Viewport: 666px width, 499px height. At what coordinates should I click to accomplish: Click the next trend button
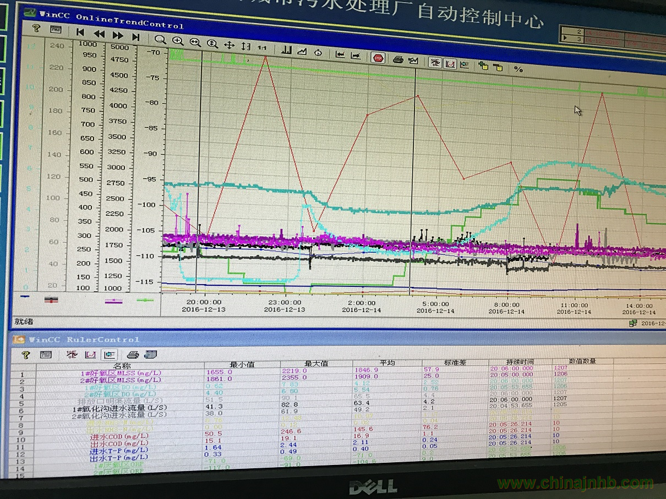[356, 55]
